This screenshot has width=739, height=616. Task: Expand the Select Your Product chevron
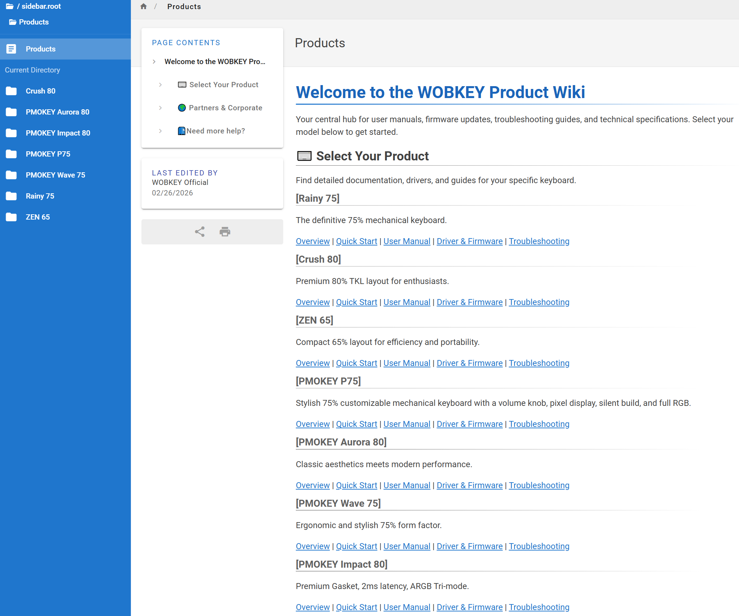click(160, 85)
